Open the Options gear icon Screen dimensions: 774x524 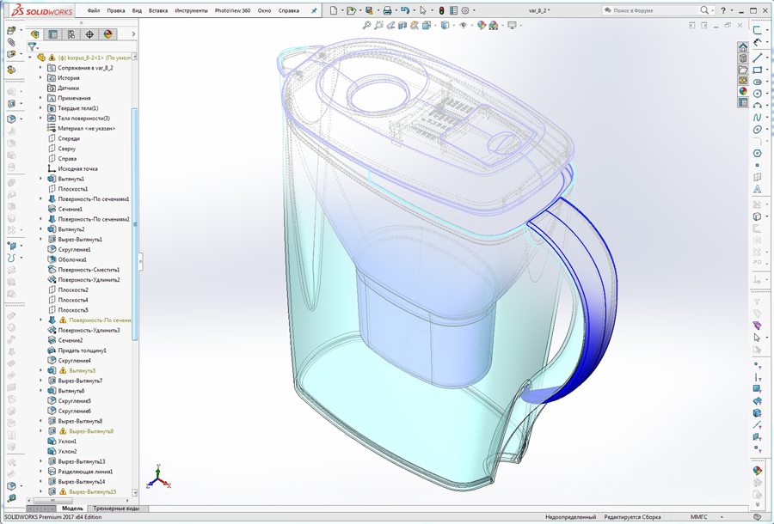click(465, 10)
